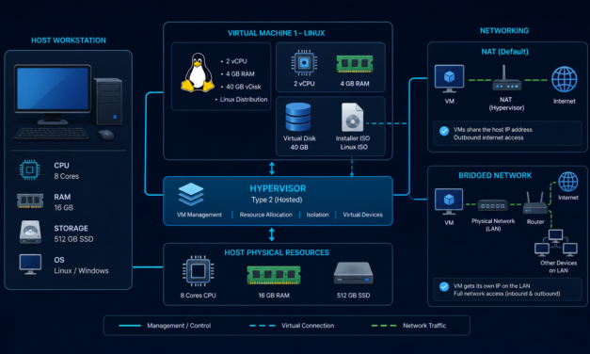590x354 pixels.
Task: Click the 'Type 2 (Hosted)' subtitle
Action: (x=277, y=200)
